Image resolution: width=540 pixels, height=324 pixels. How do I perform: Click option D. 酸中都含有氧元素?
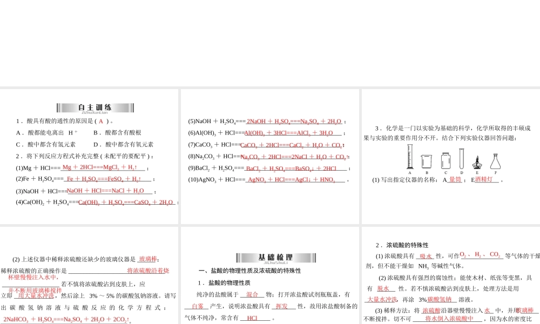click(x=123, y=144)
